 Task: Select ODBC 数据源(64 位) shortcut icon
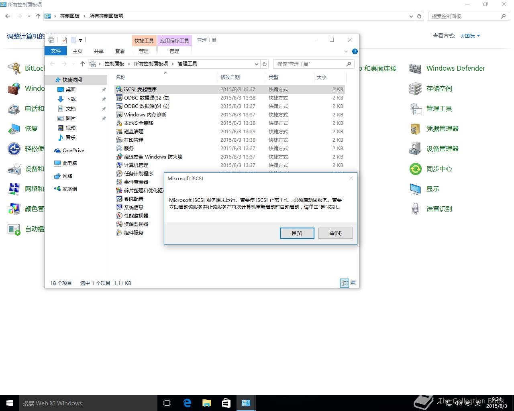[x=119, y=106]
